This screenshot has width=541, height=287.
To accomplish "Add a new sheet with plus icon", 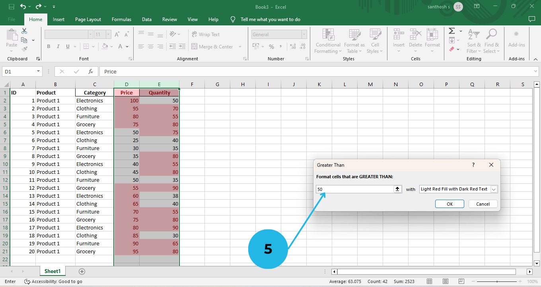I will pos(82,272).
